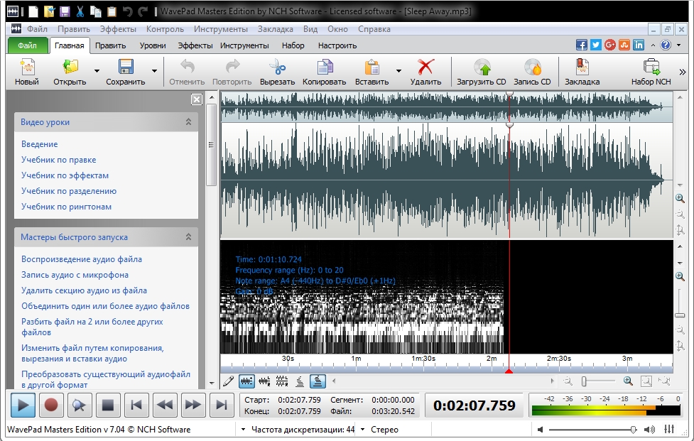Click the pencil edit tool below timeline
The image size is (694, 441).
(x=229, y=381)
